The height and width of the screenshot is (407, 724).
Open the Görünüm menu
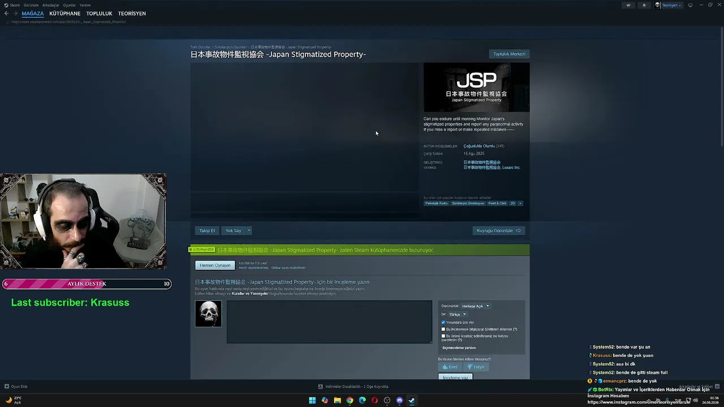tap(31, 5)
